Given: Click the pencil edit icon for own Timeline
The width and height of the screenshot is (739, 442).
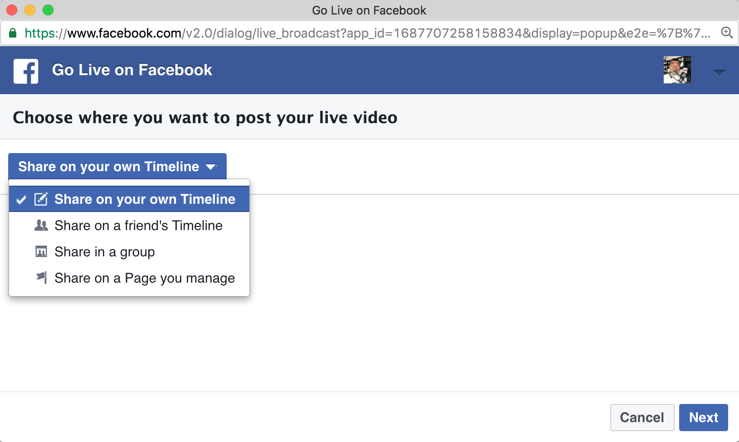Looking at the screenshot, I should 41,199.
